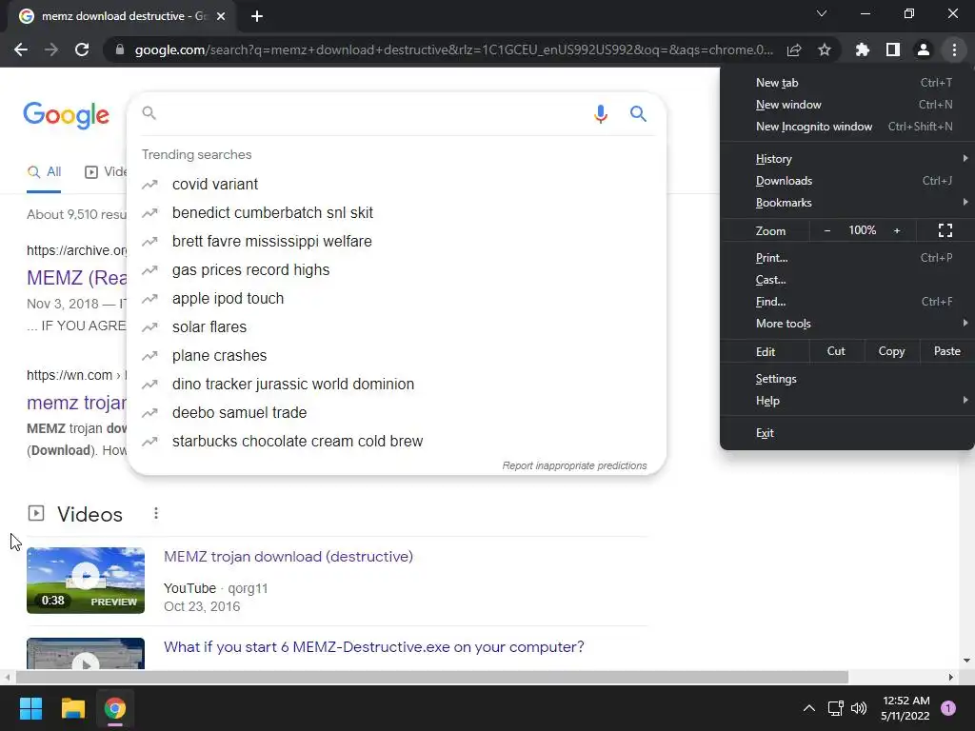Choose Print... from Chrome menu

pyautogui.click(x=846, y=257)
